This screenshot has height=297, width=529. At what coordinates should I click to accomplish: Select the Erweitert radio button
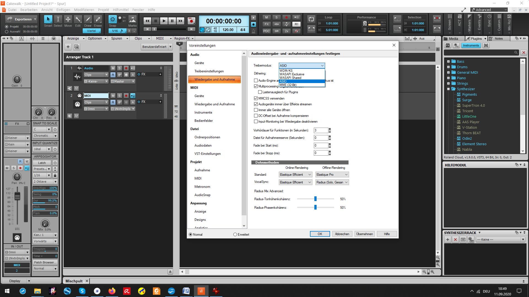pos(235,235)
